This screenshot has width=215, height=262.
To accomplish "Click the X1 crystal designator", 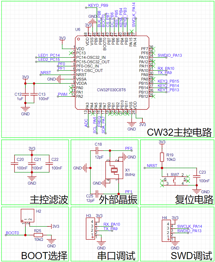I will [x=127, y=170].
